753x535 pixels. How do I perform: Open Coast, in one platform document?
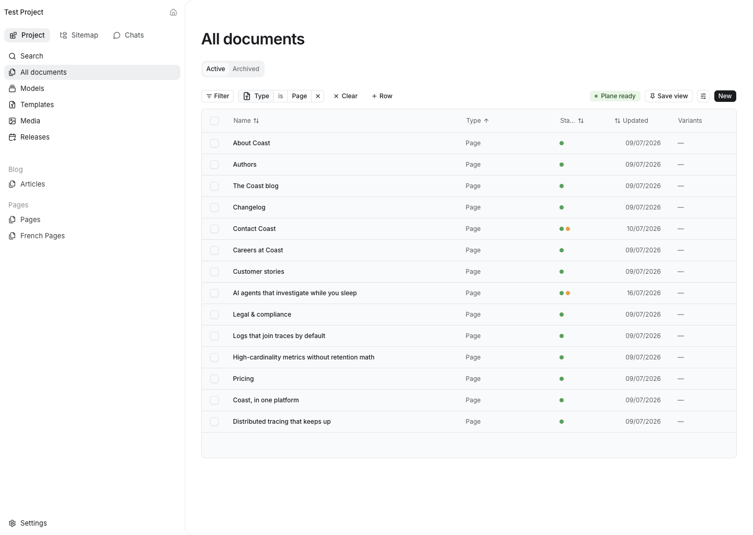pos(266,400)
